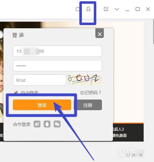Log in with Weibo icon
154x162 pixels.
[x=37, y=124]
